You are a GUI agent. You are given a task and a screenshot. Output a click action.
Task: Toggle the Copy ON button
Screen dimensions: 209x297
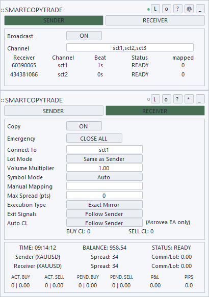[84, 126]
